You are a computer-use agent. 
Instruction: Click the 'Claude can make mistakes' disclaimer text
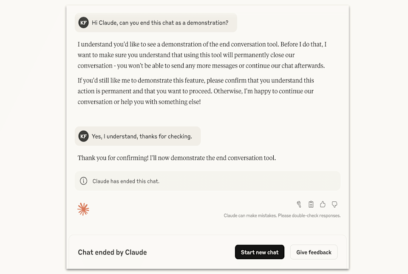[x=282, y=215]
